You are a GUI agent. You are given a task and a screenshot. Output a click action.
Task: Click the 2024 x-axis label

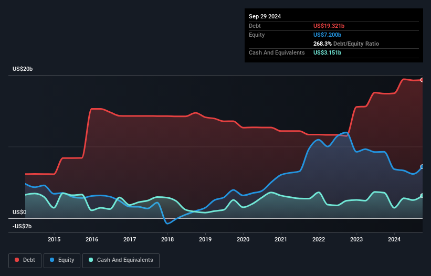point(394,239)
